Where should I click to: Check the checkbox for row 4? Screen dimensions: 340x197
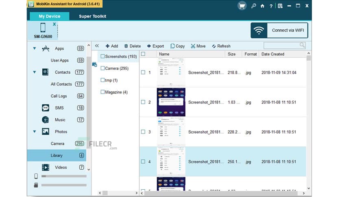[x=143, y=162]
